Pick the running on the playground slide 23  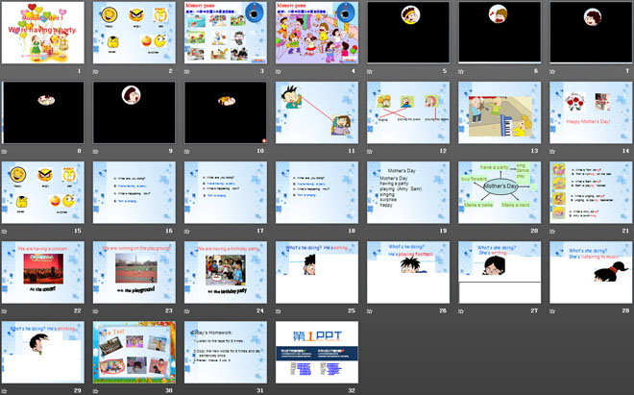(x=134, y=272)
